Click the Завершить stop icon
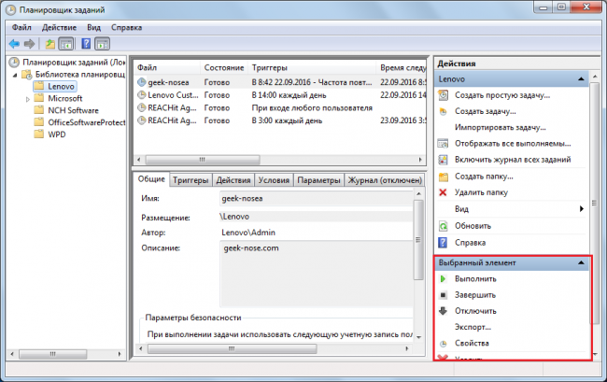 click(x=444, y=295)
